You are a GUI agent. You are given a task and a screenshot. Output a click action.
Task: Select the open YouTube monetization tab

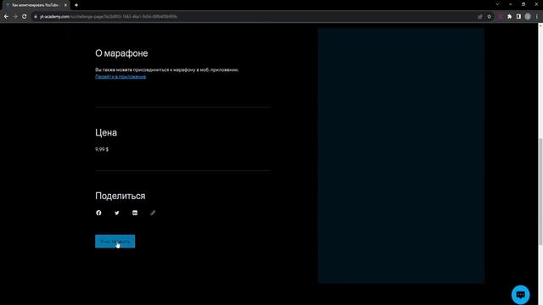tap(36, 5)
